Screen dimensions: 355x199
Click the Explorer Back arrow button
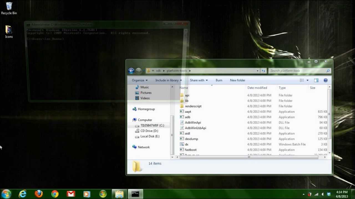131,71
